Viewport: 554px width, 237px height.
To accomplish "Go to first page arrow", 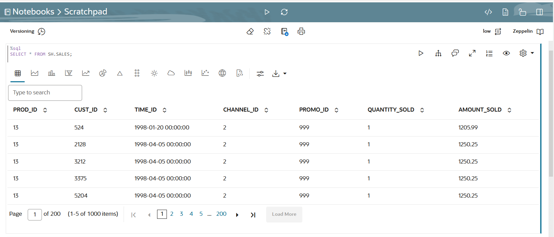I will (x=133, y=215).
